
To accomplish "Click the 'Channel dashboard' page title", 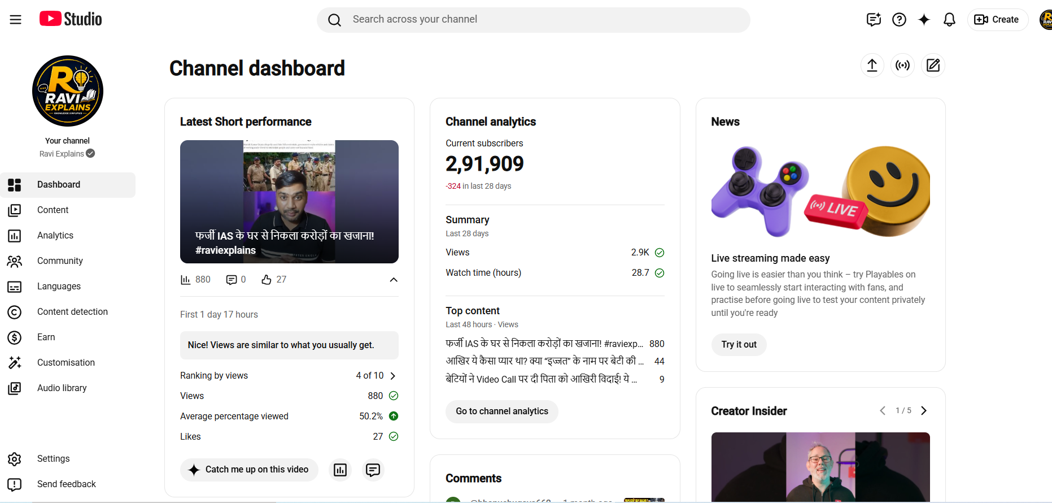I will click(257, 68).
